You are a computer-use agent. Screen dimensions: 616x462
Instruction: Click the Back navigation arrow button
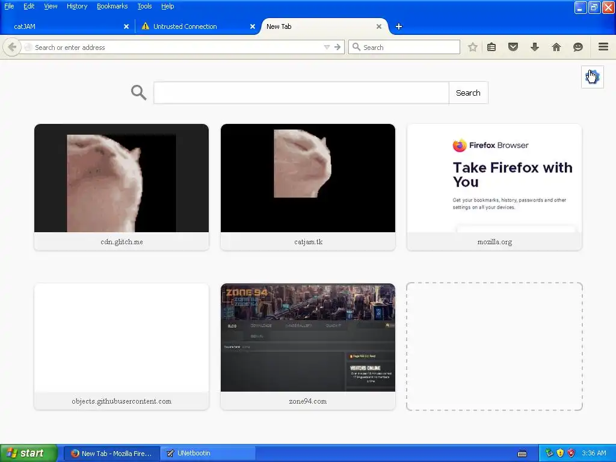click(x=12, y=47)
